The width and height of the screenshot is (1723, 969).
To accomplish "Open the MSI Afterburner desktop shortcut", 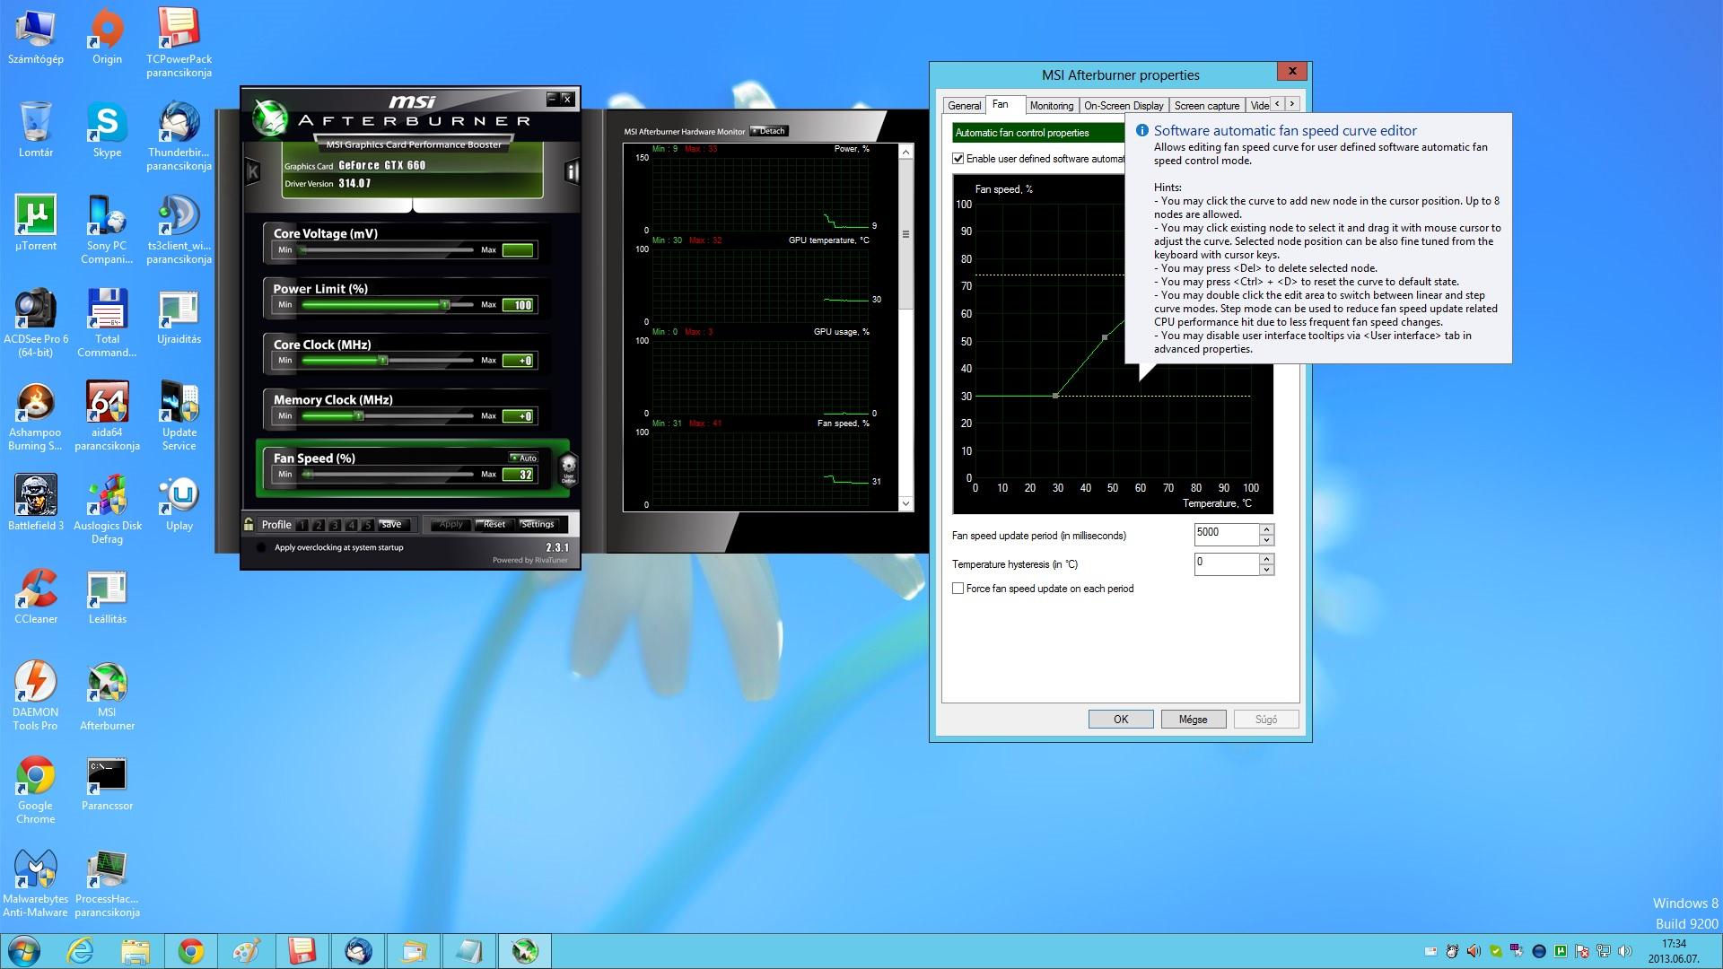I will [x=107, y=696].
